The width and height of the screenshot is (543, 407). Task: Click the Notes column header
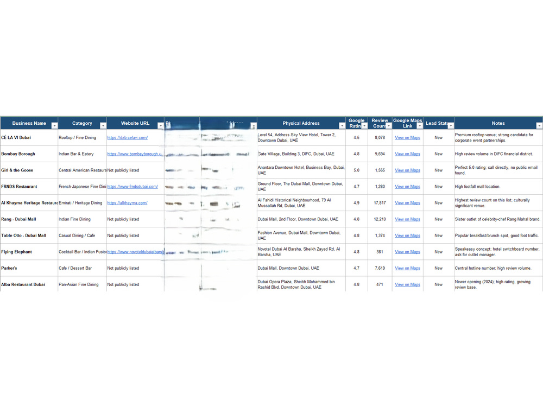coord(498,123)
